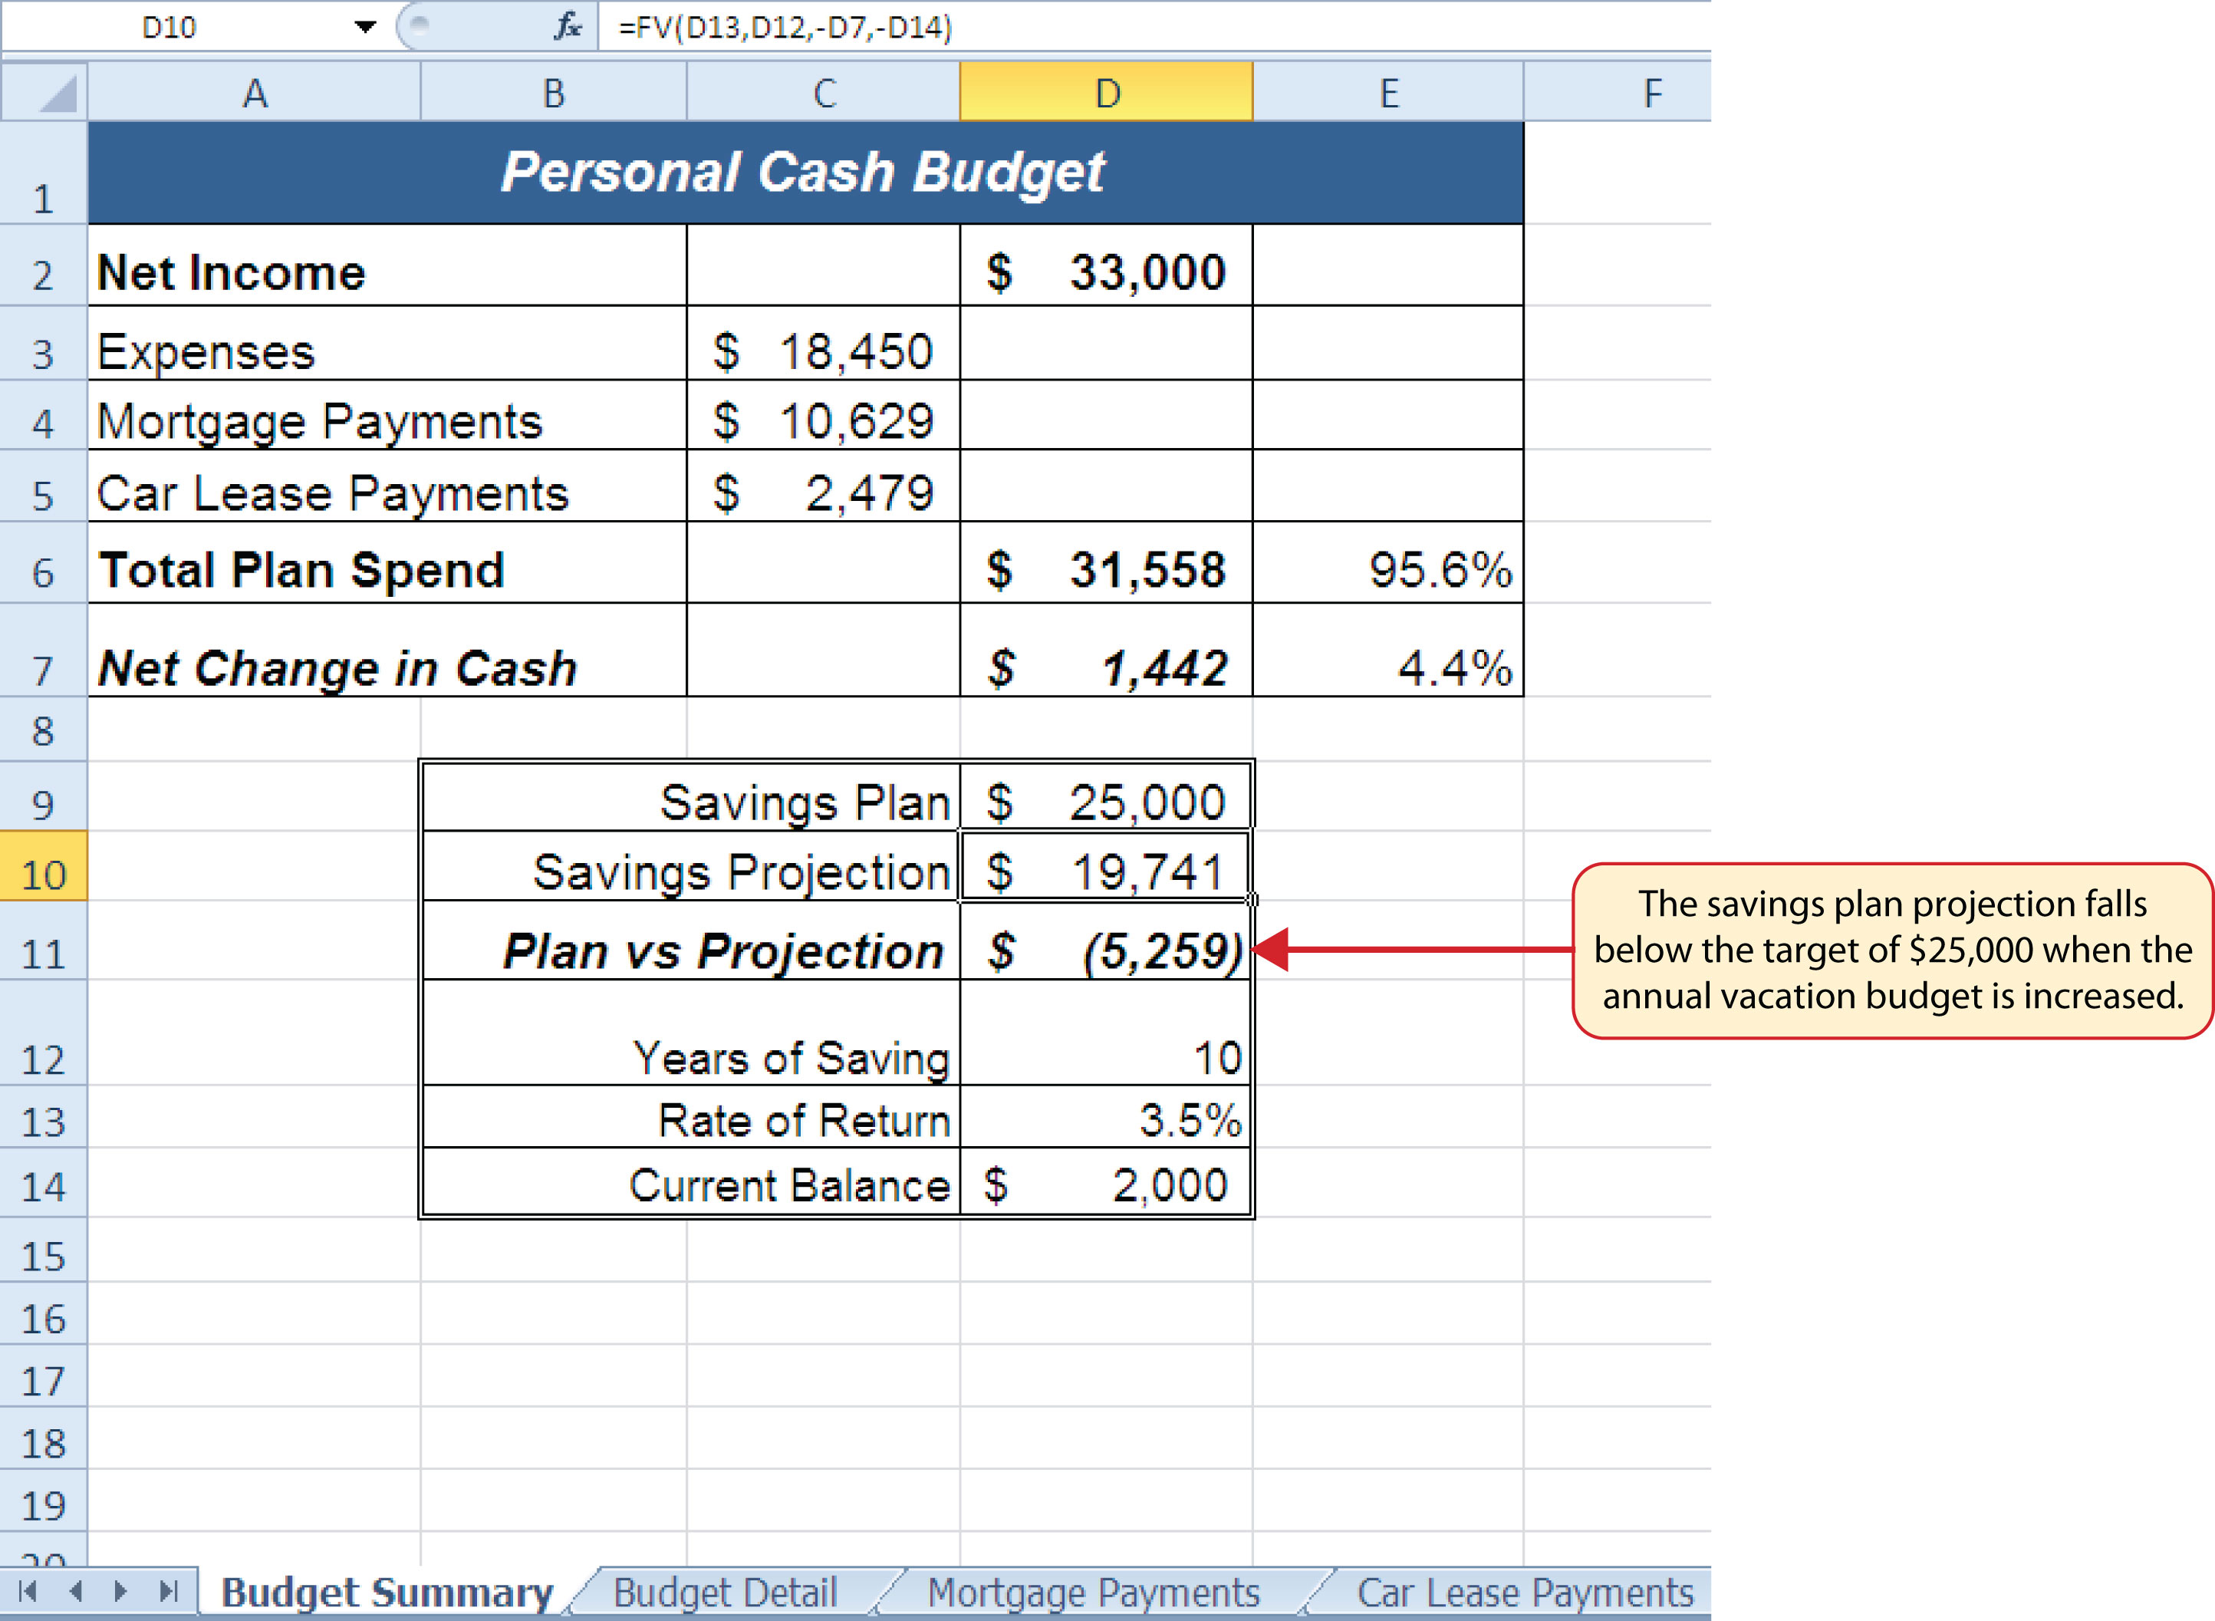Click the $33,000 net income value

point(1107,266)
